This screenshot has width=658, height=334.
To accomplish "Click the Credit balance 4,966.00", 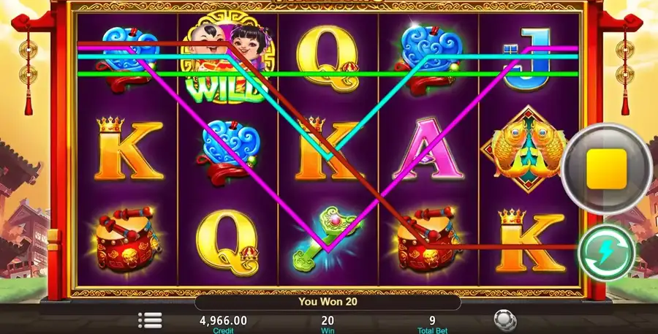I will pyautogui.click(x=223, y=321).
